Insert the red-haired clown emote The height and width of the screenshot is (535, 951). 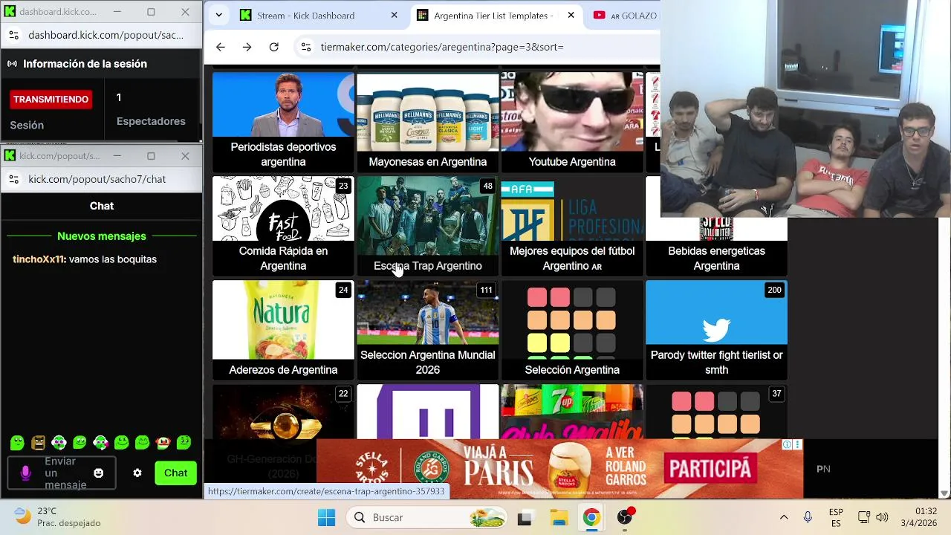pyautogui.click(x=163, y=443)
